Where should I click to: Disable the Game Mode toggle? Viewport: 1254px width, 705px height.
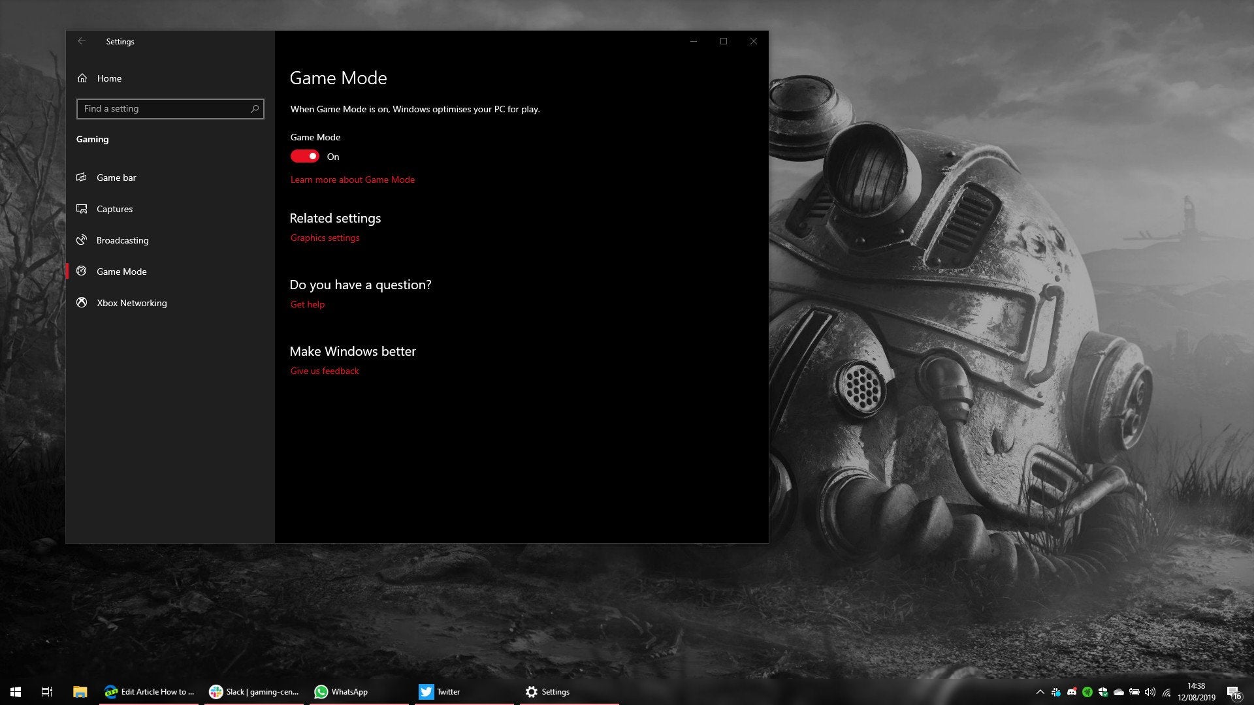click(305, 156)
